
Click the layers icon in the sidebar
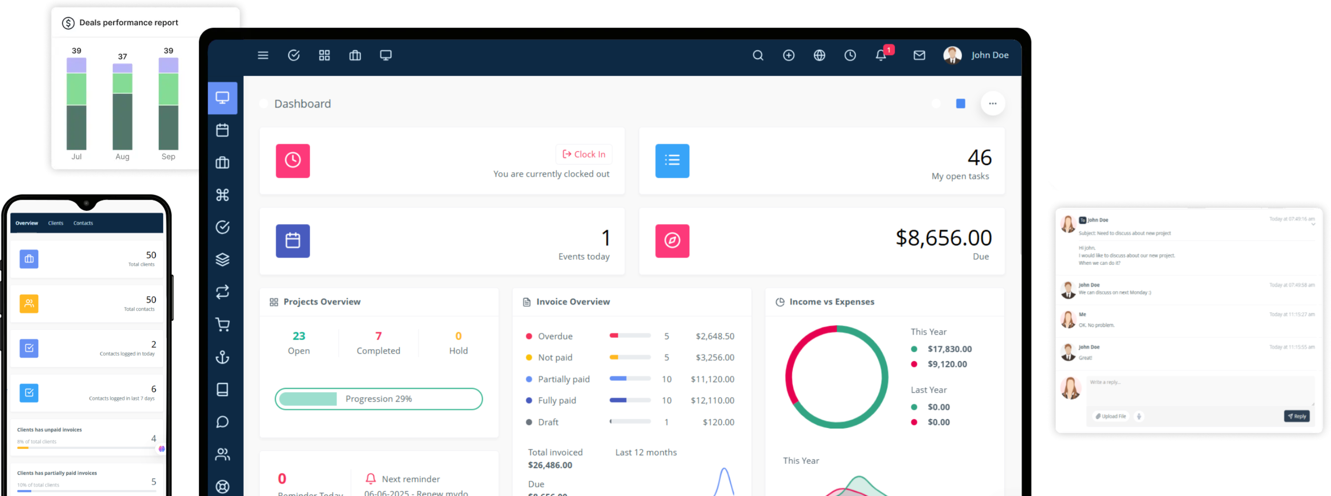click(x=223, y=260)
